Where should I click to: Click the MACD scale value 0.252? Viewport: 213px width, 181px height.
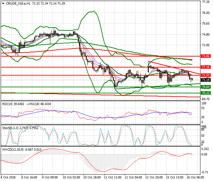[x=205, y=149]
